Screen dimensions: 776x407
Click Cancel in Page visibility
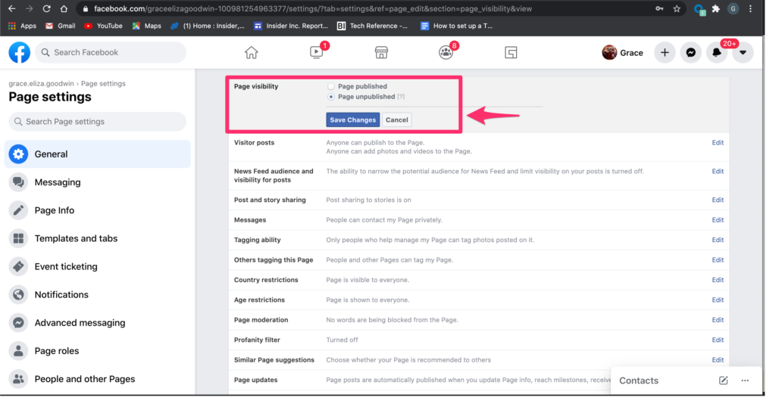396,120
